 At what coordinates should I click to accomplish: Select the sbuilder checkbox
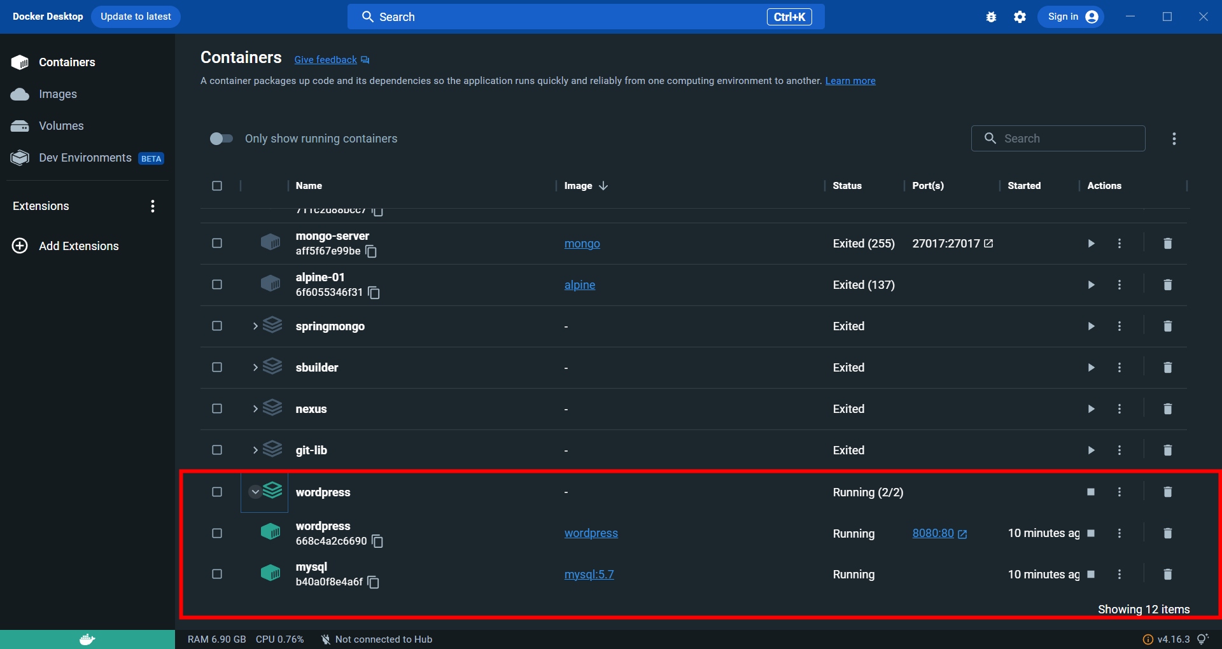[217, 367]
